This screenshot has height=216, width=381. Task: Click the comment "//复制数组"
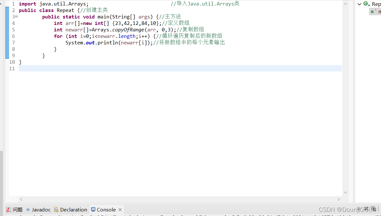pyautogui.click(x=190, y=29)
